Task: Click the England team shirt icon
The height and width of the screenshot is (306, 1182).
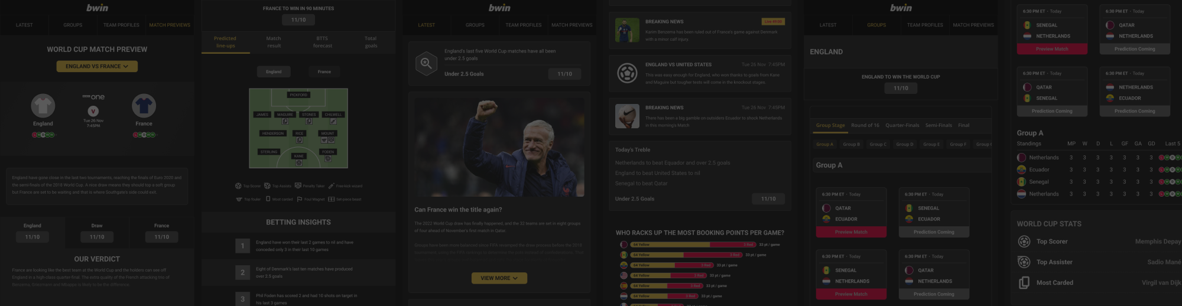Action: [43, 106]
